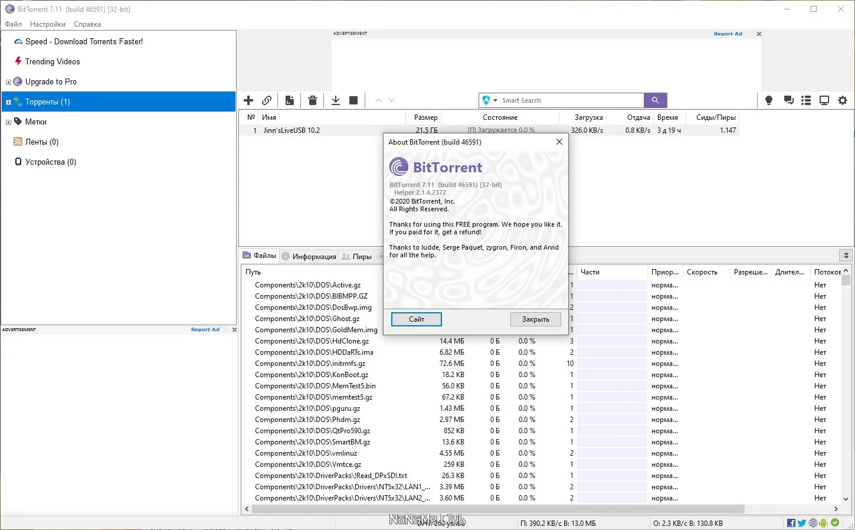
Task: Click the purple search magnifier button
Action: click(656, 100)
